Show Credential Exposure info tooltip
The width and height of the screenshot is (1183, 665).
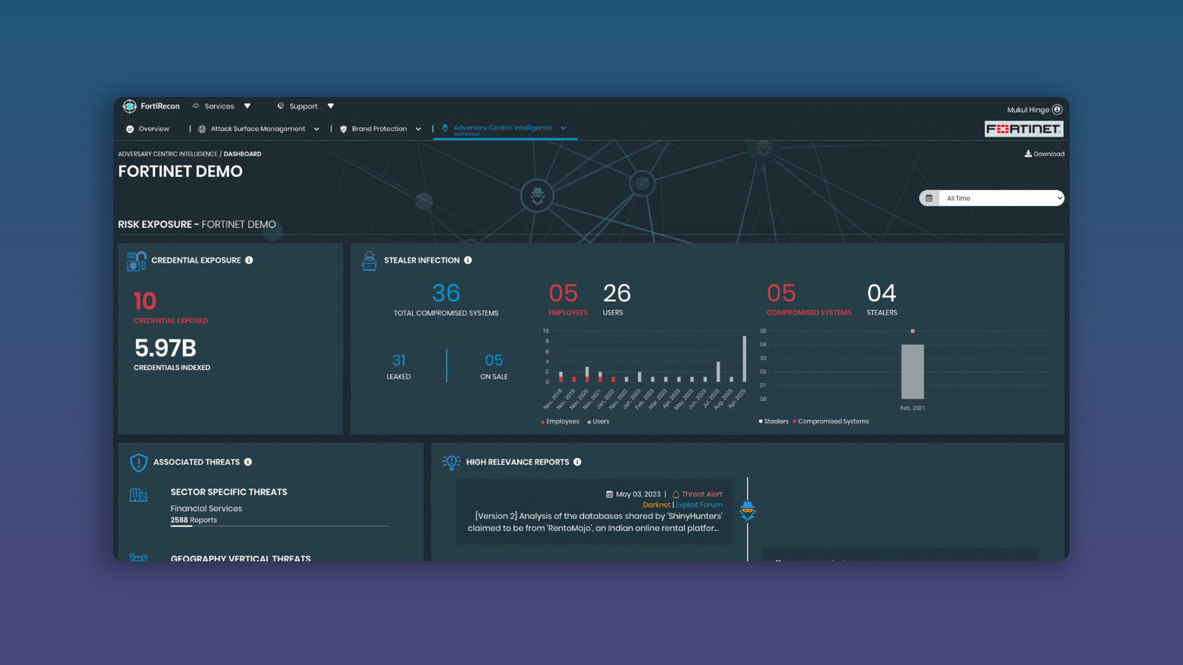249,260
